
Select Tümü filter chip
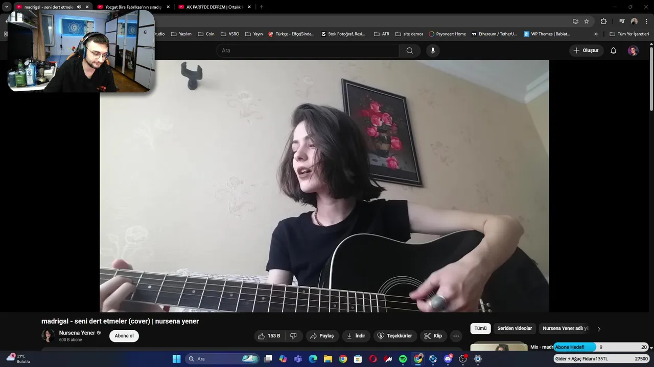pos(480,329)
